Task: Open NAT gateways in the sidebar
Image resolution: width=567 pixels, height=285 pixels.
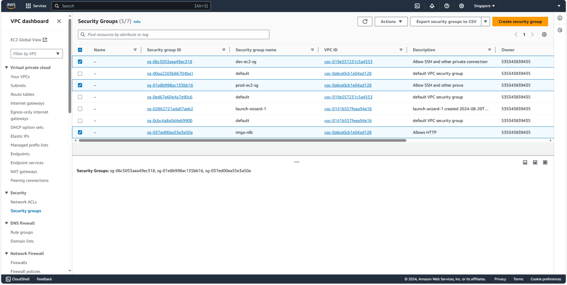Action: point(24,172)
